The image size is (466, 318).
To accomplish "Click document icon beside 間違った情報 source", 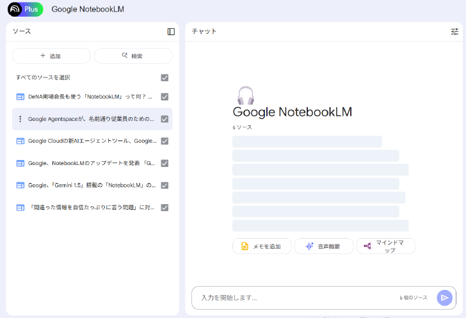I will [20, 208].
